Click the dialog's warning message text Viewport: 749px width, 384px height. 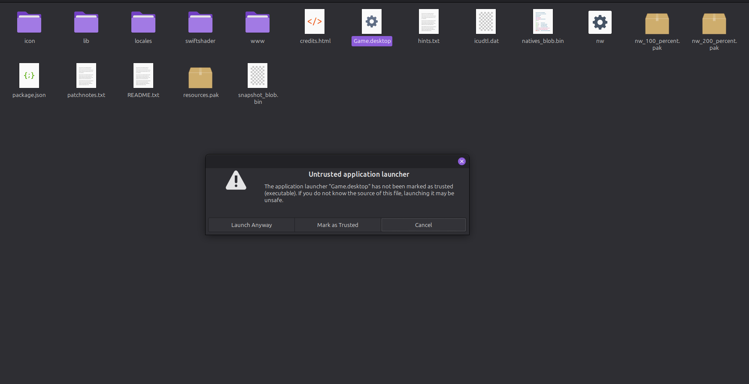tap(359, 193)
